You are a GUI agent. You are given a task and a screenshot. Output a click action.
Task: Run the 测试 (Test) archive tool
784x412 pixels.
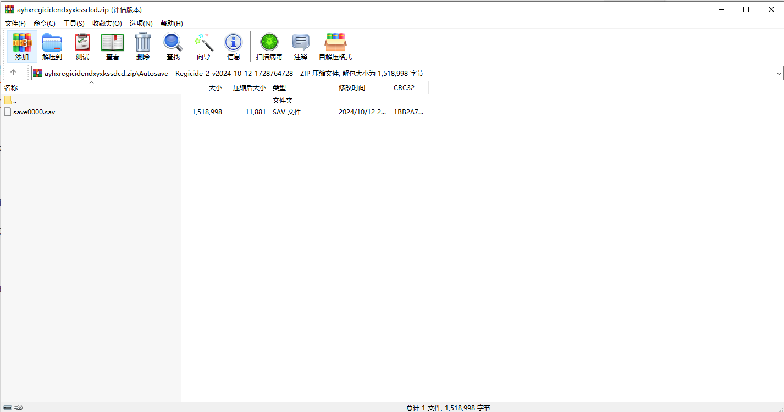(x=82, y=46)
